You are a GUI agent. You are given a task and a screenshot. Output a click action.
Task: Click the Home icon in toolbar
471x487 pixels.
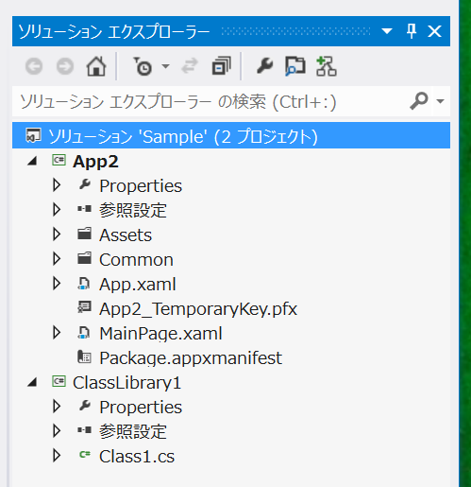click(x=96, y=66)
